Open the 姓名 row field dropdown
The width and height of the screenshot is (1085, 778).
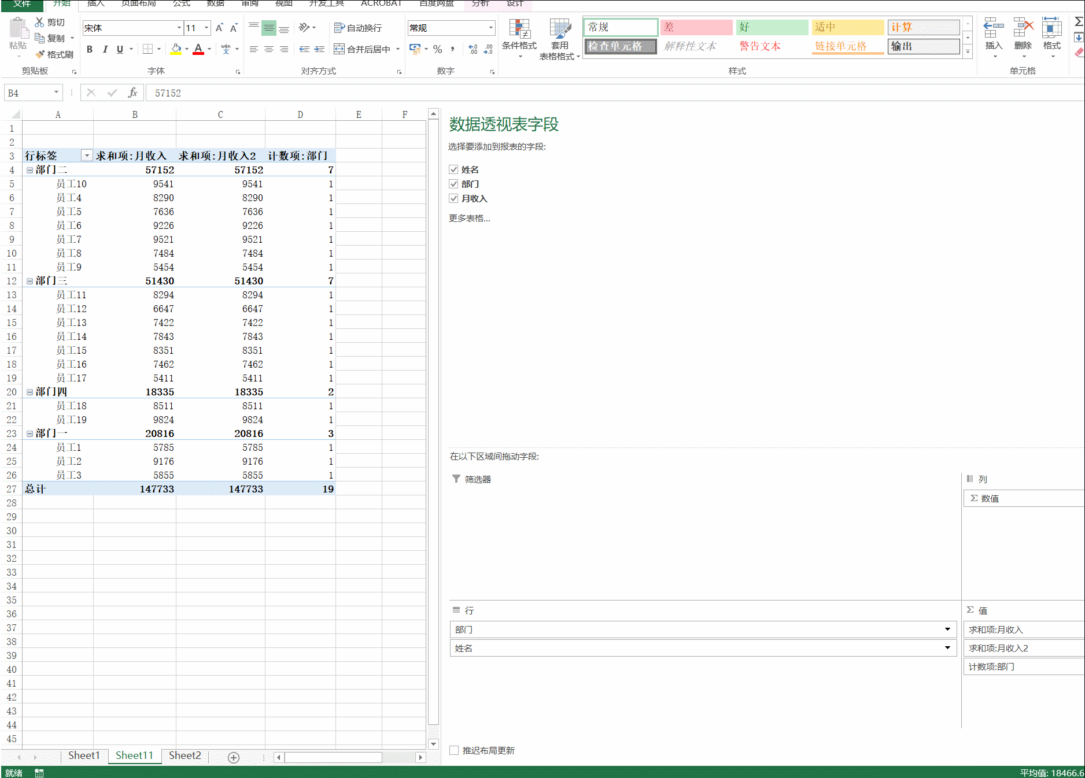coord(947,648)
